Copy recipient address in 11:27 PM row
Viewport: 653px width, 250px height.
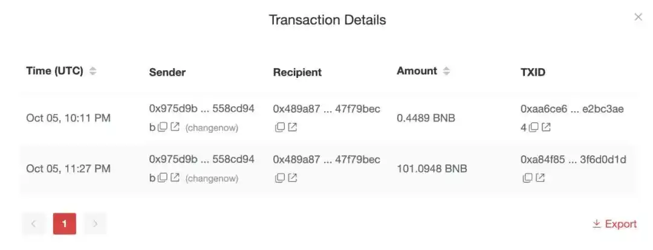pos(280,178)
